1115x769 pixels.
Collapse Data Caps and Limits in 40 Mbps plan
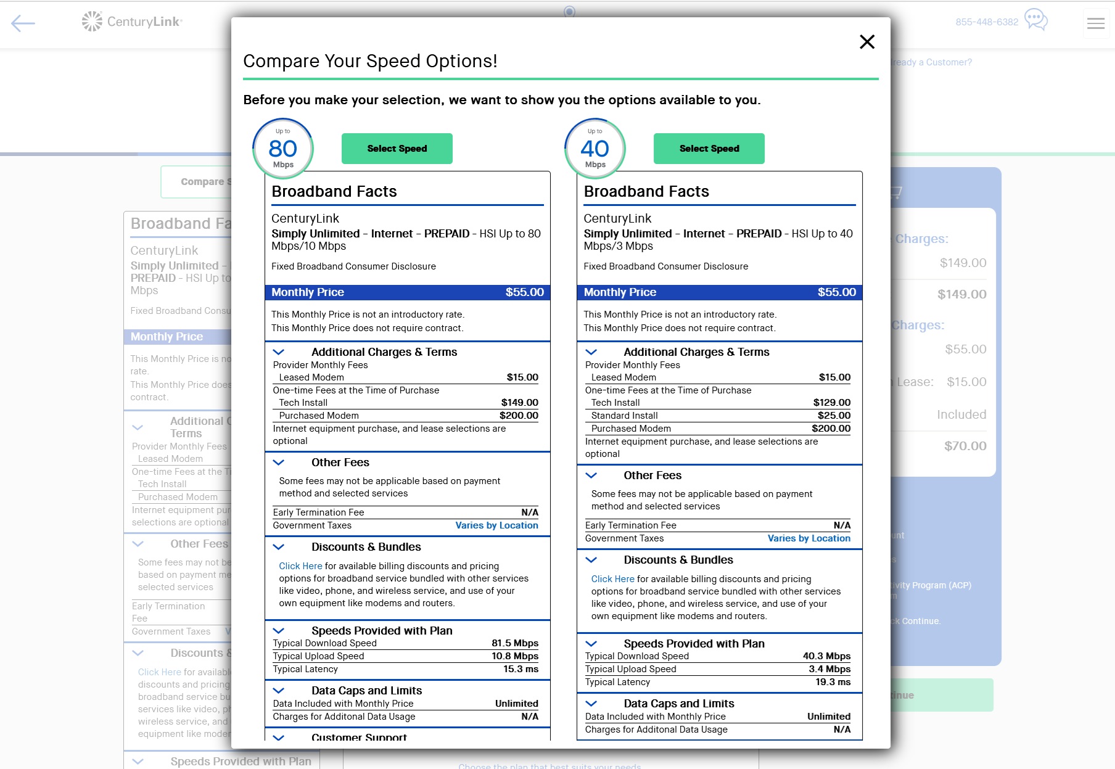(x=591, y=704)
